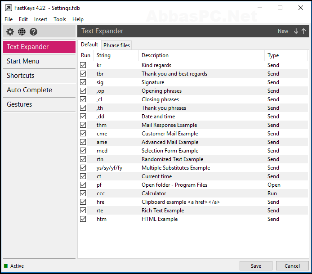The height and width of the screenshot is (274, 312).
Task: Disable the Multiple Substitutes Example checkbox
Action: [83, 168]
